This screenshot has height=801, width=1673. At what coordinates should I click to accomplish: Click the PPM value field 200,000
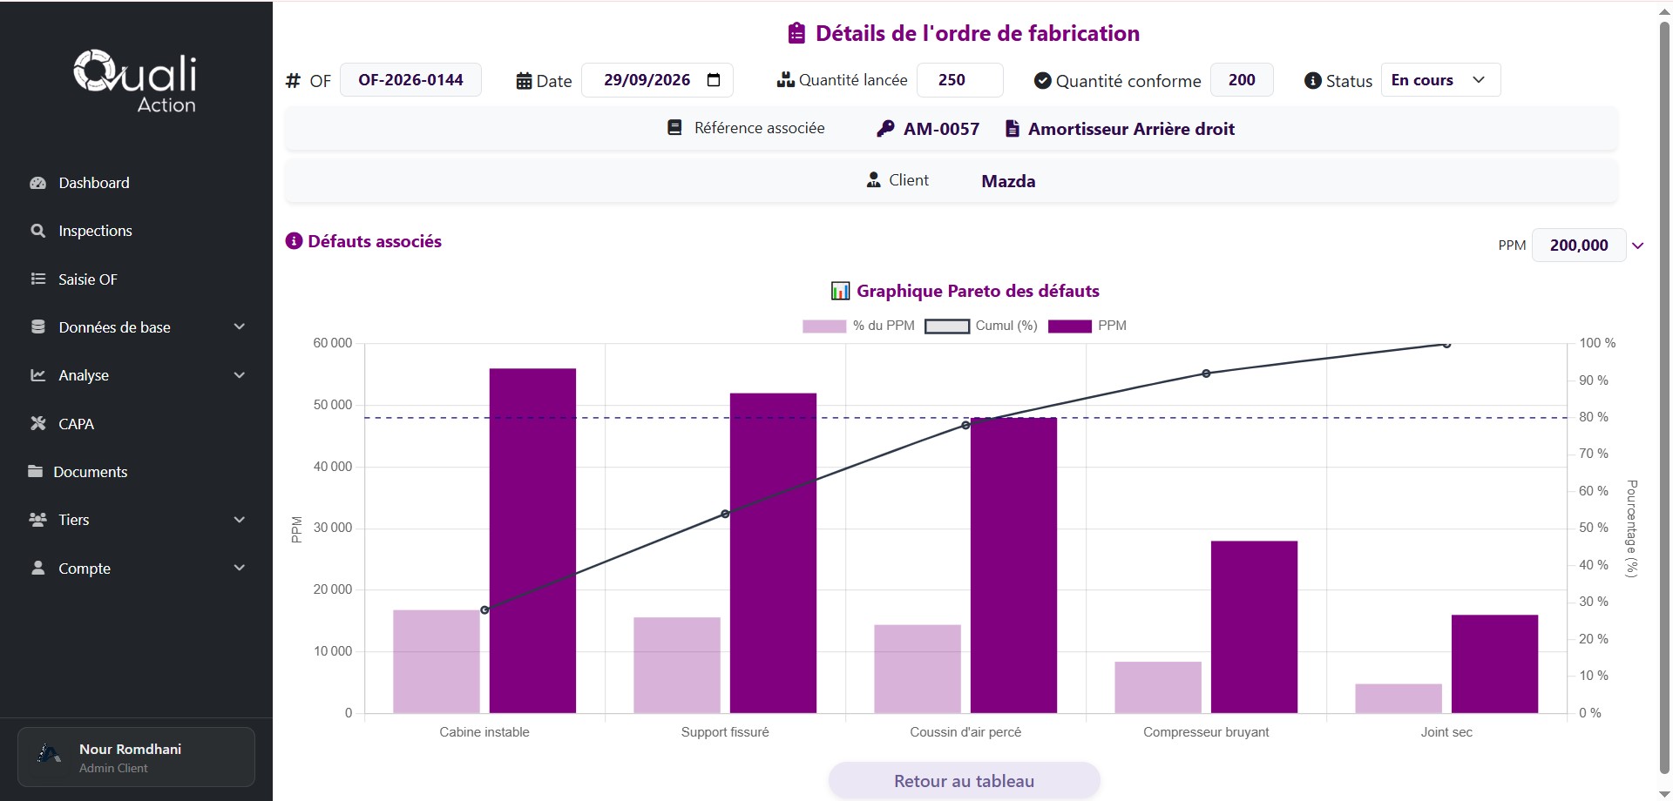[x=1578, y=246]
